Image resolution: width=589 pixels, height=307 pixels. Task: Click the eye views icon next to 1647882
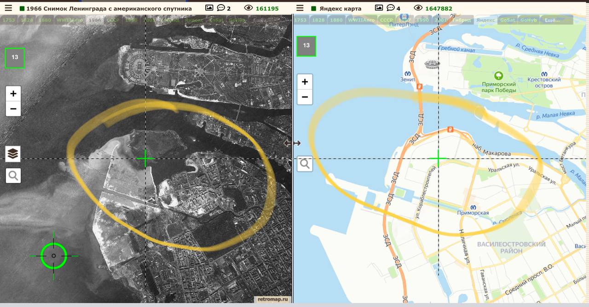418,8
